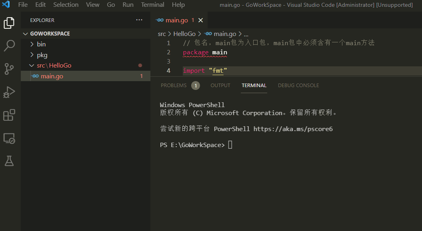422x231 pixels.
Task: Open the Source Control view
Action: click(x=9, y=69)
